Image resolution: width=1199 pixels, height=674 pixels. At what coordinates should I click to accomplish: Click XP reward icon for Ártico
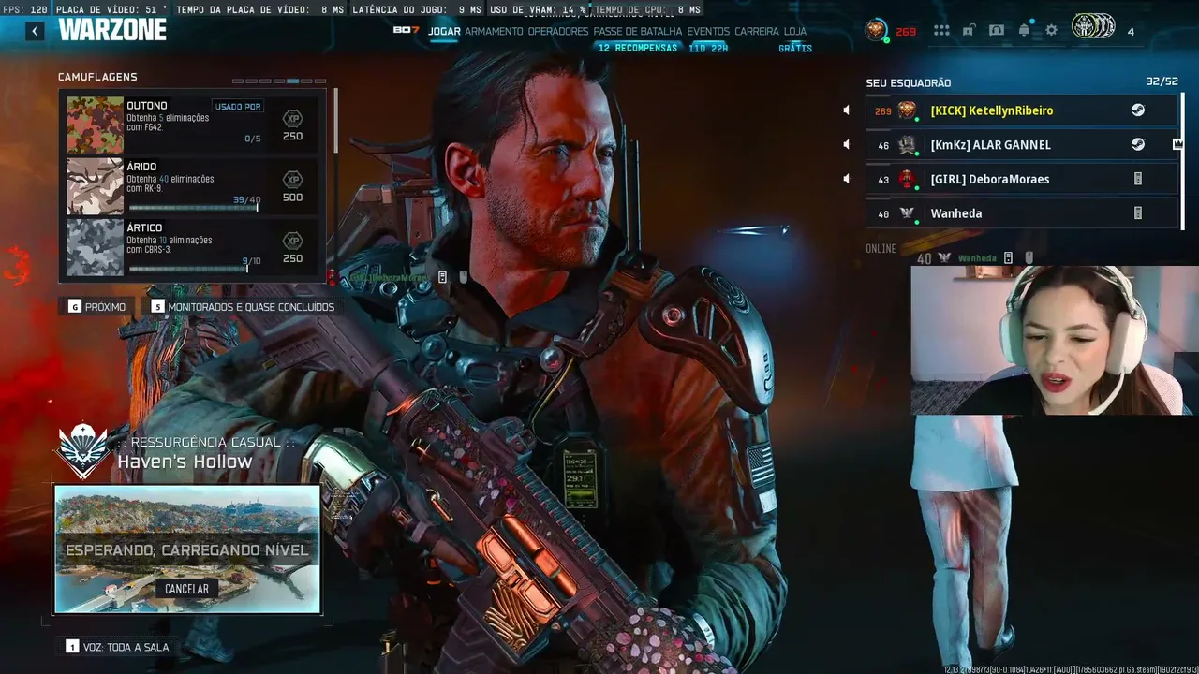[292, 241]
